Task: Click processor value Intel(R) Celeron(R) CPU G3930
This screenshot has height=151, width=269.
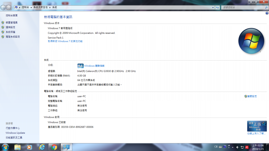Action: 106,71
